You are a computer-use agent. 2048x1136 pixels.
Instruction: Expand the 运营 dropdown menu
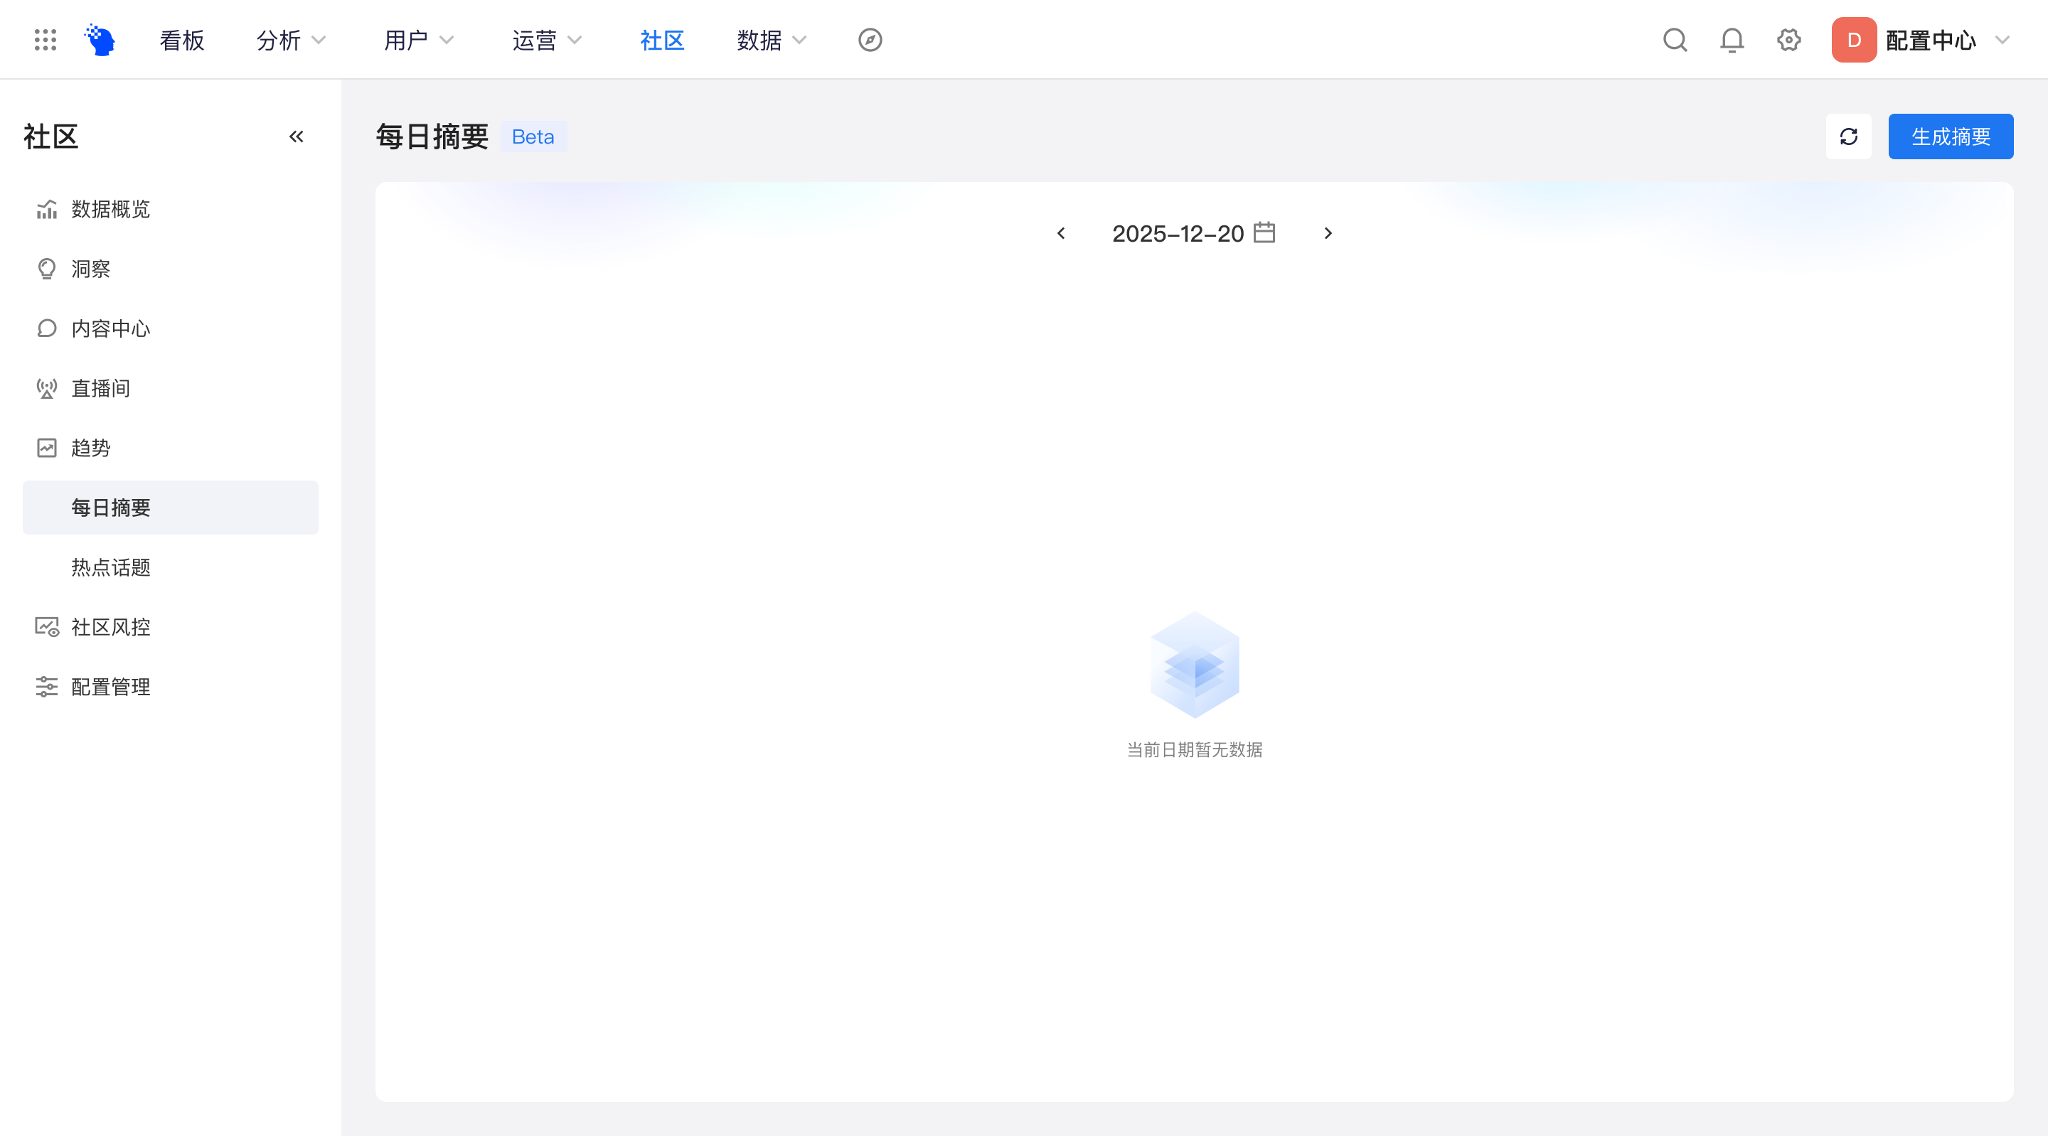[547, 40]
